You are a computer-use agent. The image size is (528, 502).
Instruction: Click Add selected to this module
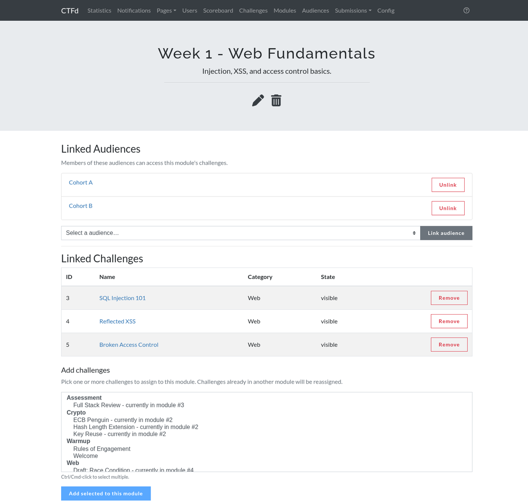pos(106,494)
